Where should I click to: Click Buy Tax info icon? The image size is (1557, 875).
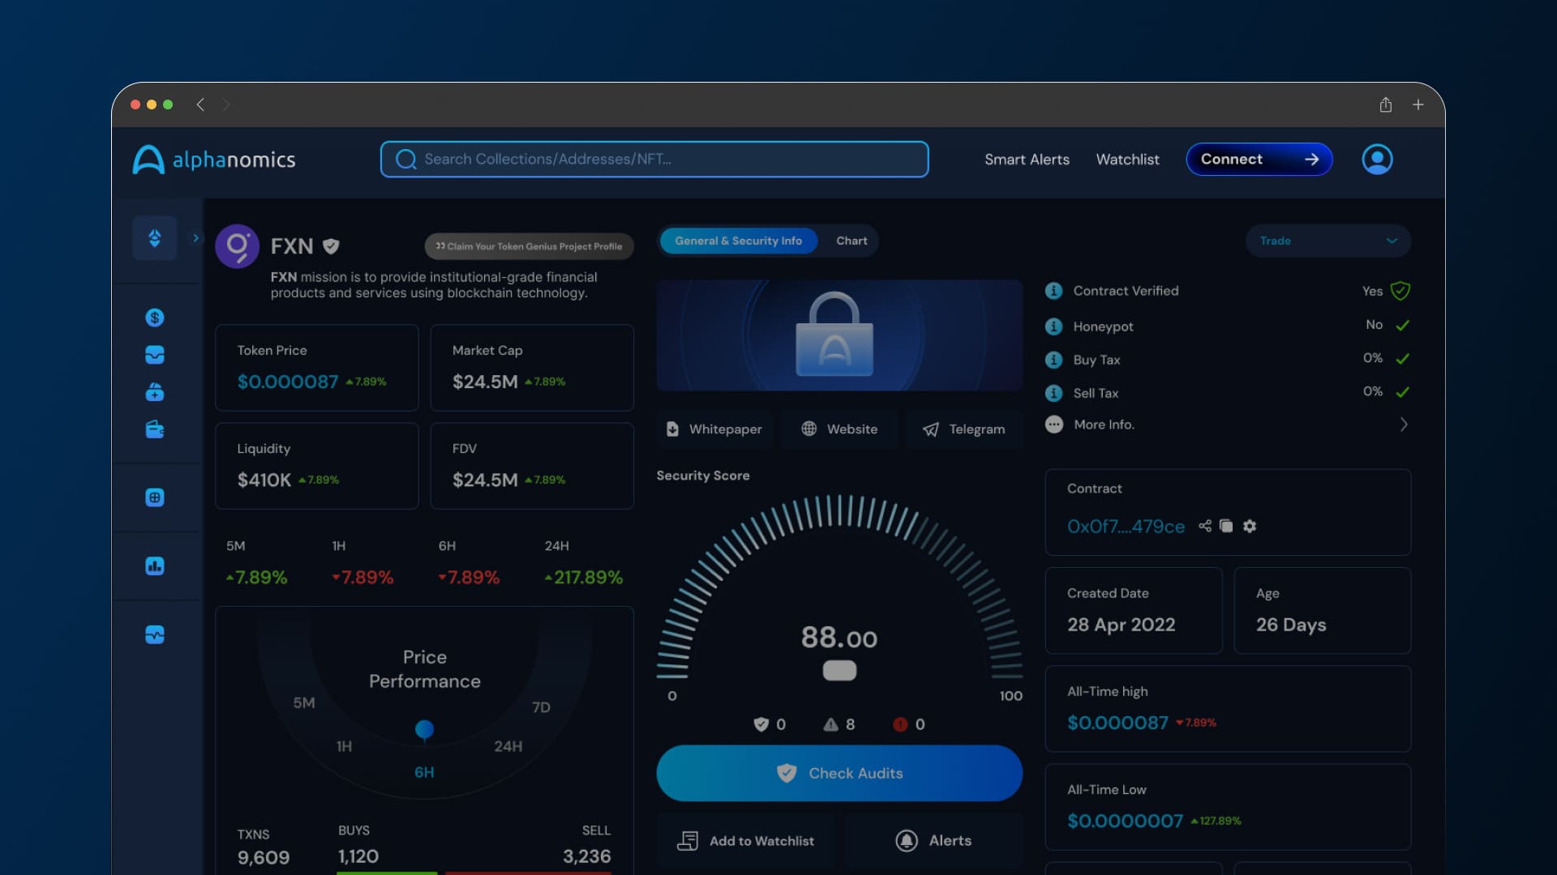pos(1053,360)
